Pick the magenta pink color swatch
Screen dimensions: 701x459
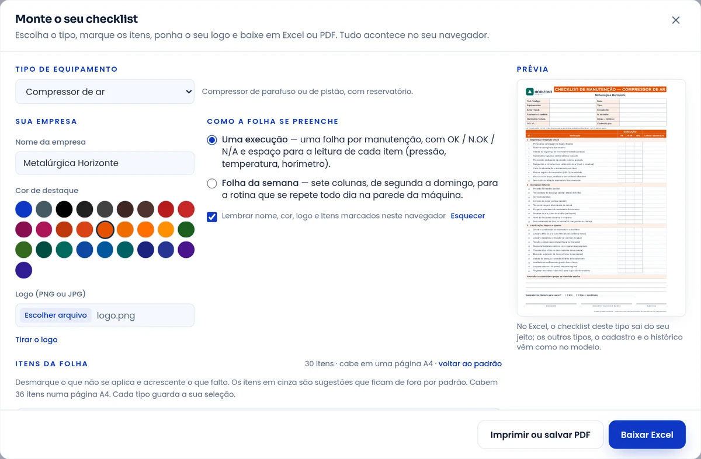tap(44, 229)
